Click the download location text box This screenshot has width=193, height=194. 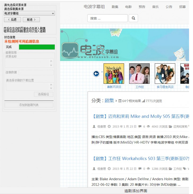click(30, 86)
